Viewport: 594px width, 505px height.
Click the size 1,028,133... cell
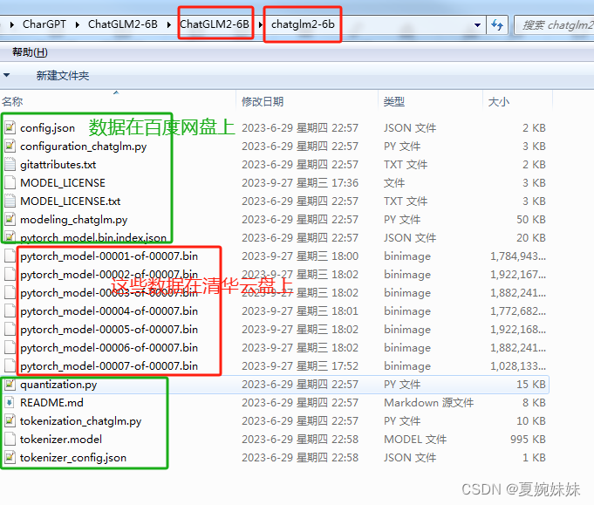tap(518, 366)
